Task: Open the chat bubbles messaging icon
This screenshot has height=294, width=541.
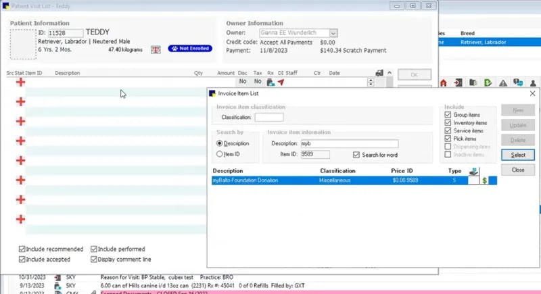Action: pyautogui.click(x=518, y=82)
